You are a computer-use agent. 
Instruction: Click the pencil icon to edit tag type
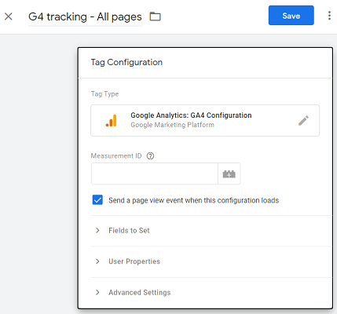pos(303,120)
